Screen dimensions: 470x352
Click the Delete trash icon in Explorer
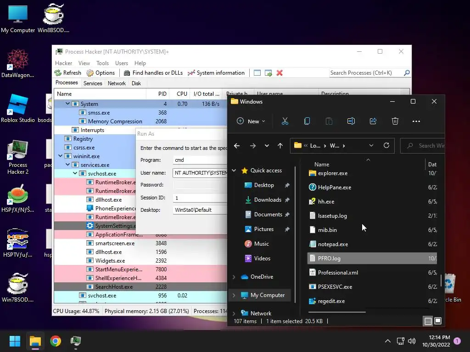pyautogui.click(x=395, y=121)
